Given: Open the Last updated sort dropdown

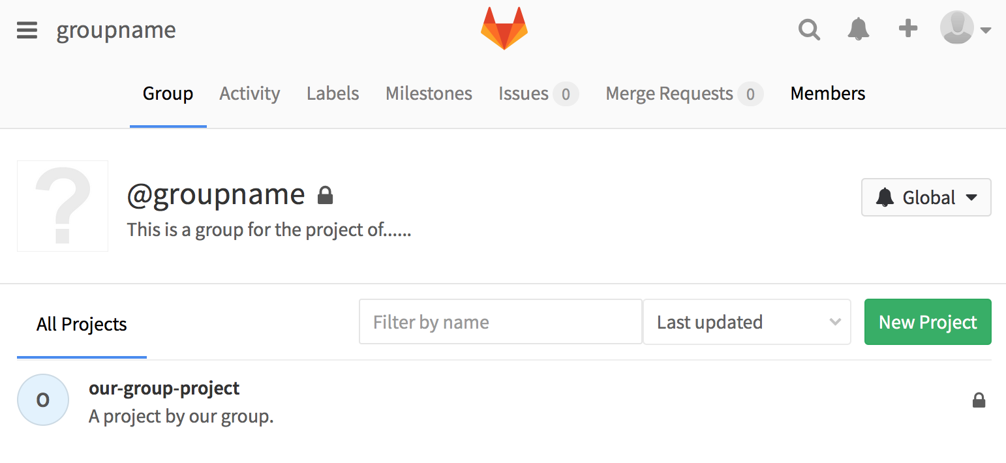Looking at the screenshot, I should click(x=746, y=322).
